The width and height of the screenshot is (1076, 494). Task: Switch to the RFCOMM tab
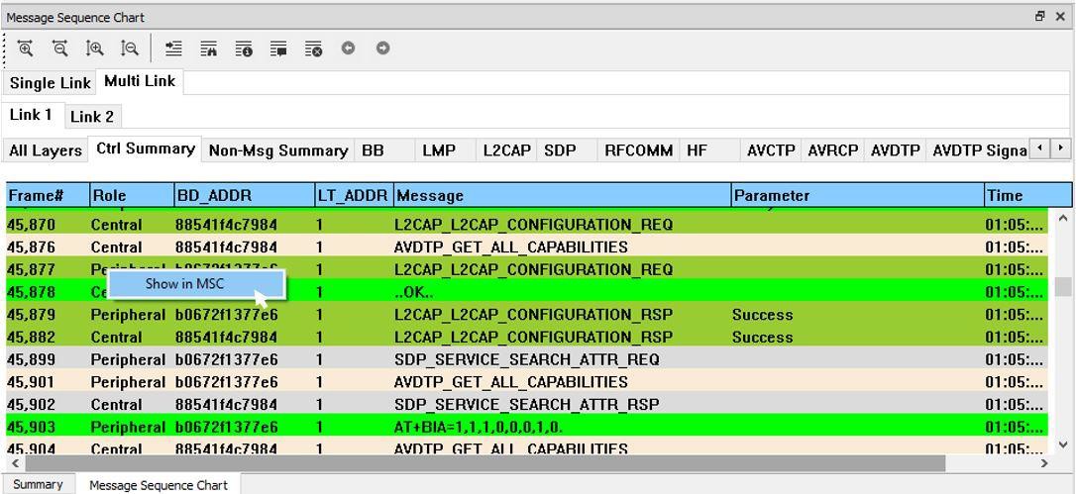click(x=639, y=150)
